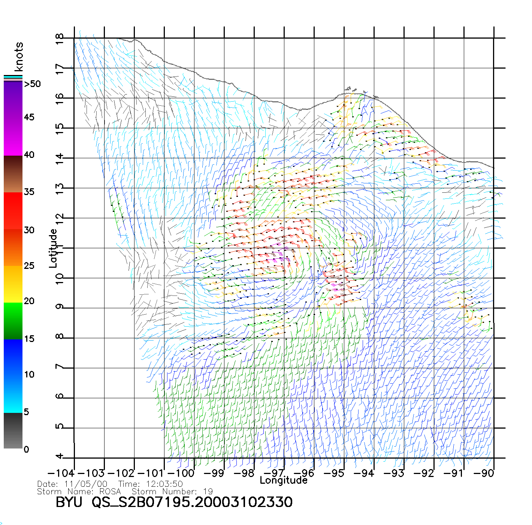Click the 'Longitude' x-axis title
Viewport: 532px width, 525px height.
coord(284,480)
